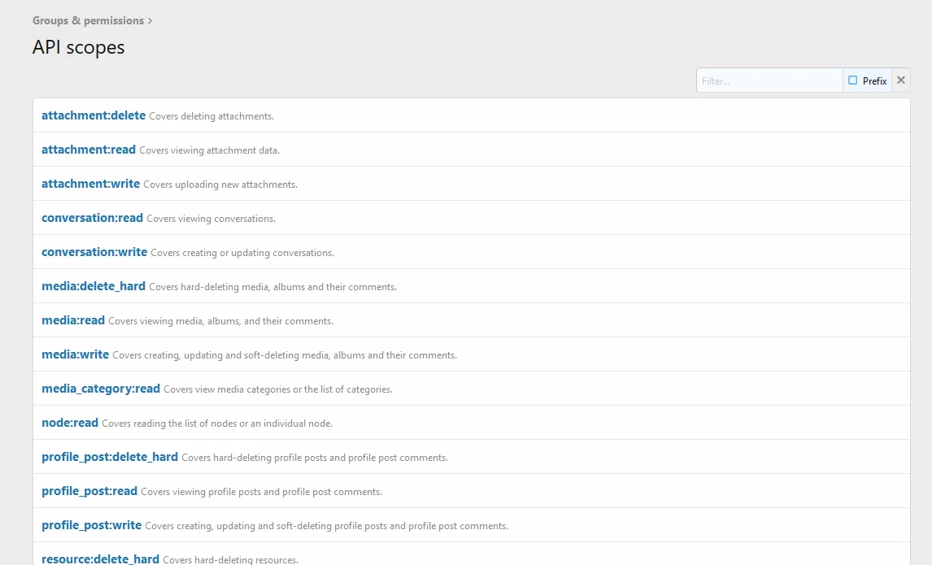Open the attachment:write scope
Image resolution: width=932 pixels, height=565 pixels.
91,184
